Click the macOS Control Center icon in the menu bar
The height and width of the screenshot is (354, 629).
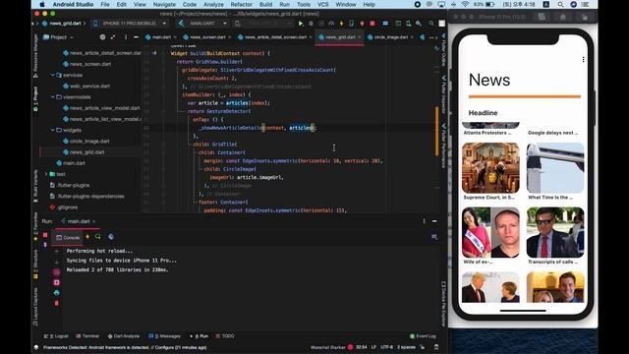(x=585, y=4)
